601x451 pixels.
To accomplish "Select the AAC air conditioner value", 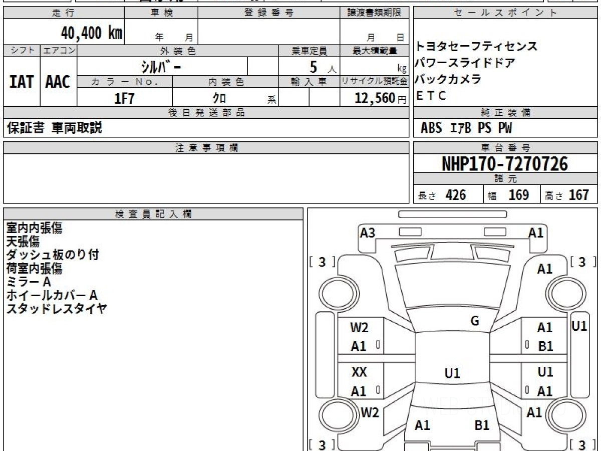I will (x=58, y=82).
